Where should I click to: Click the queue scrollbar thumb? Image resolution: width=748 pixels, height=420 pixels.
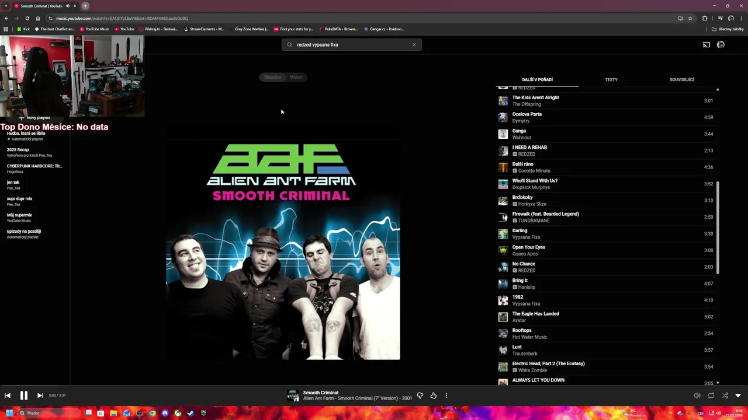[718, 228]
